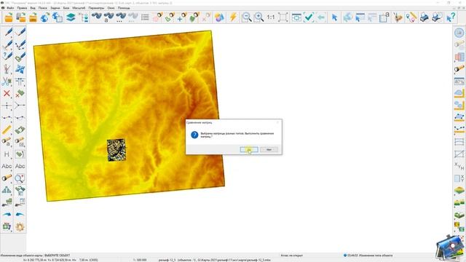Click the small aerial image on map
The image size is (466, 262).
pos(116,150)
